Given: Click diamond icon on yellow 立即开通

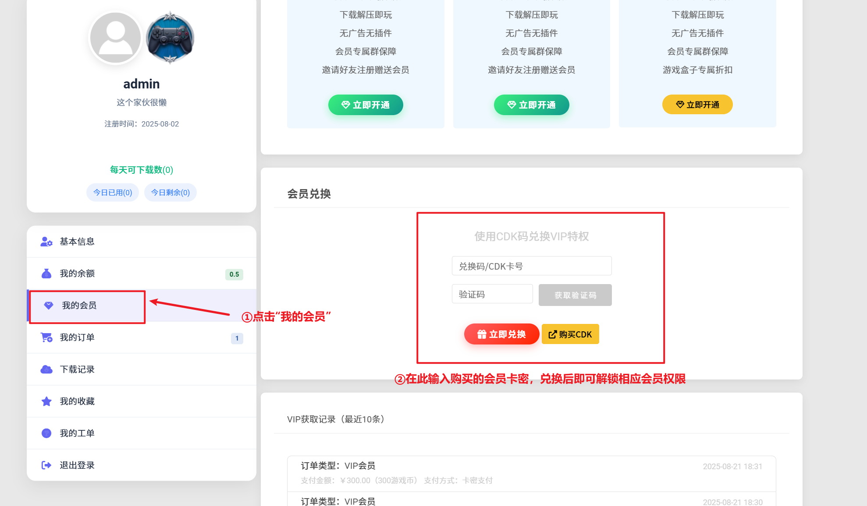Looking at the screenshot, I should 680,105.
